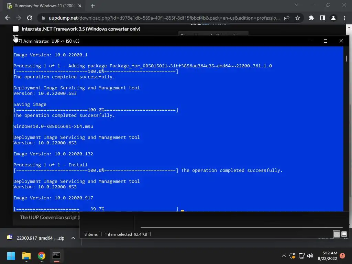Screen dimensions: 352x264
Task: Click '1 item selected 92.4 KB' status text
Action: (x=126, y=234)
